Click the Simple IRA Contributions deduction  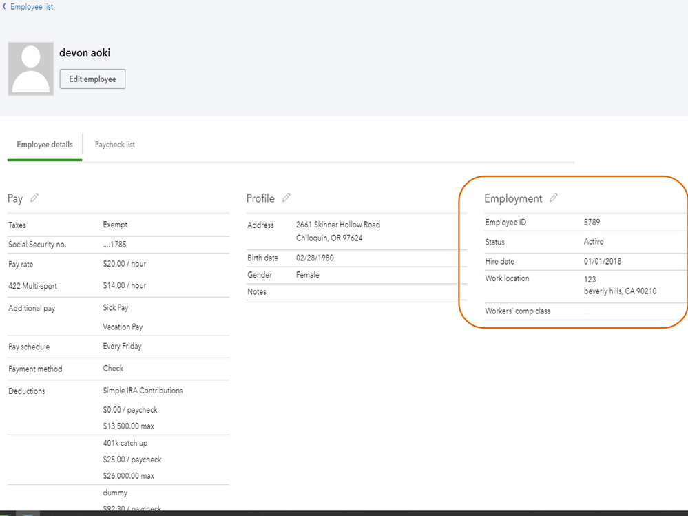tap(143, 391)
